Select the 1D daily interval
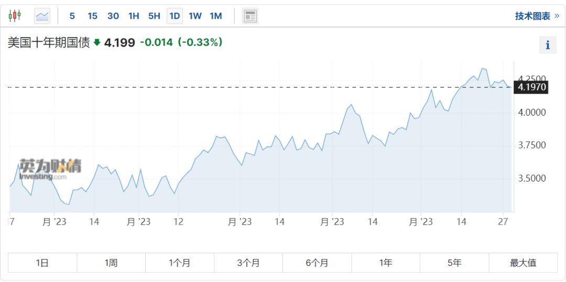566x282 pixels. point(175,16)
